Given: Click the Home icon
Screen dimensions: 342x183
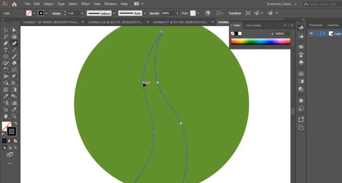Looking at the screenshot, I should tap(14, 4).
